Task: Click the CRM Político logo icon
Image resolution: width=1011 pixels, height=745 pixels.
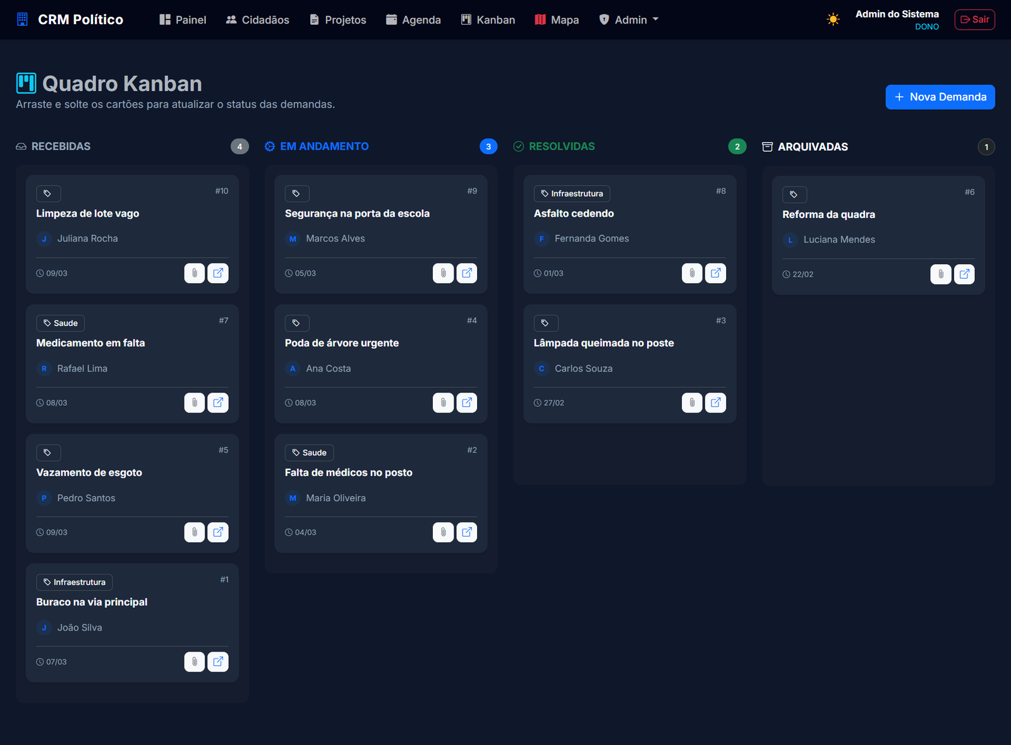Action: point(23,19)
